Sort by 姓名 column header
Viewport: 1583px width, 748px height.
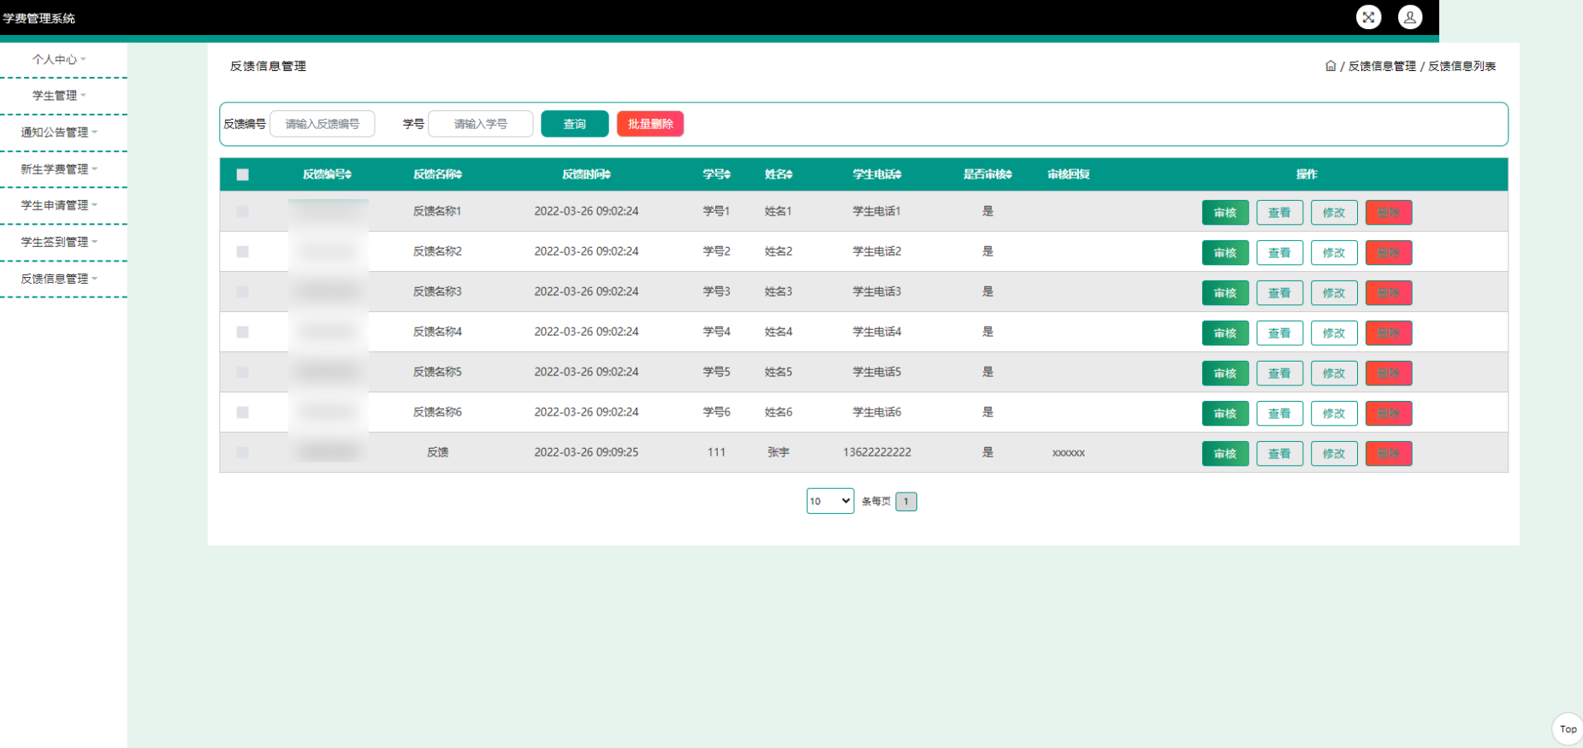[778, 174]
